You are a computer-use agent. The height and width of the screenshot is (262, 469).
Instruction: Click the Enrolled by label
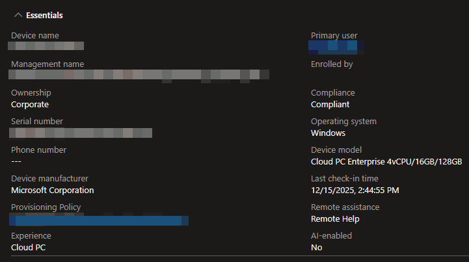tap(332, 64)
